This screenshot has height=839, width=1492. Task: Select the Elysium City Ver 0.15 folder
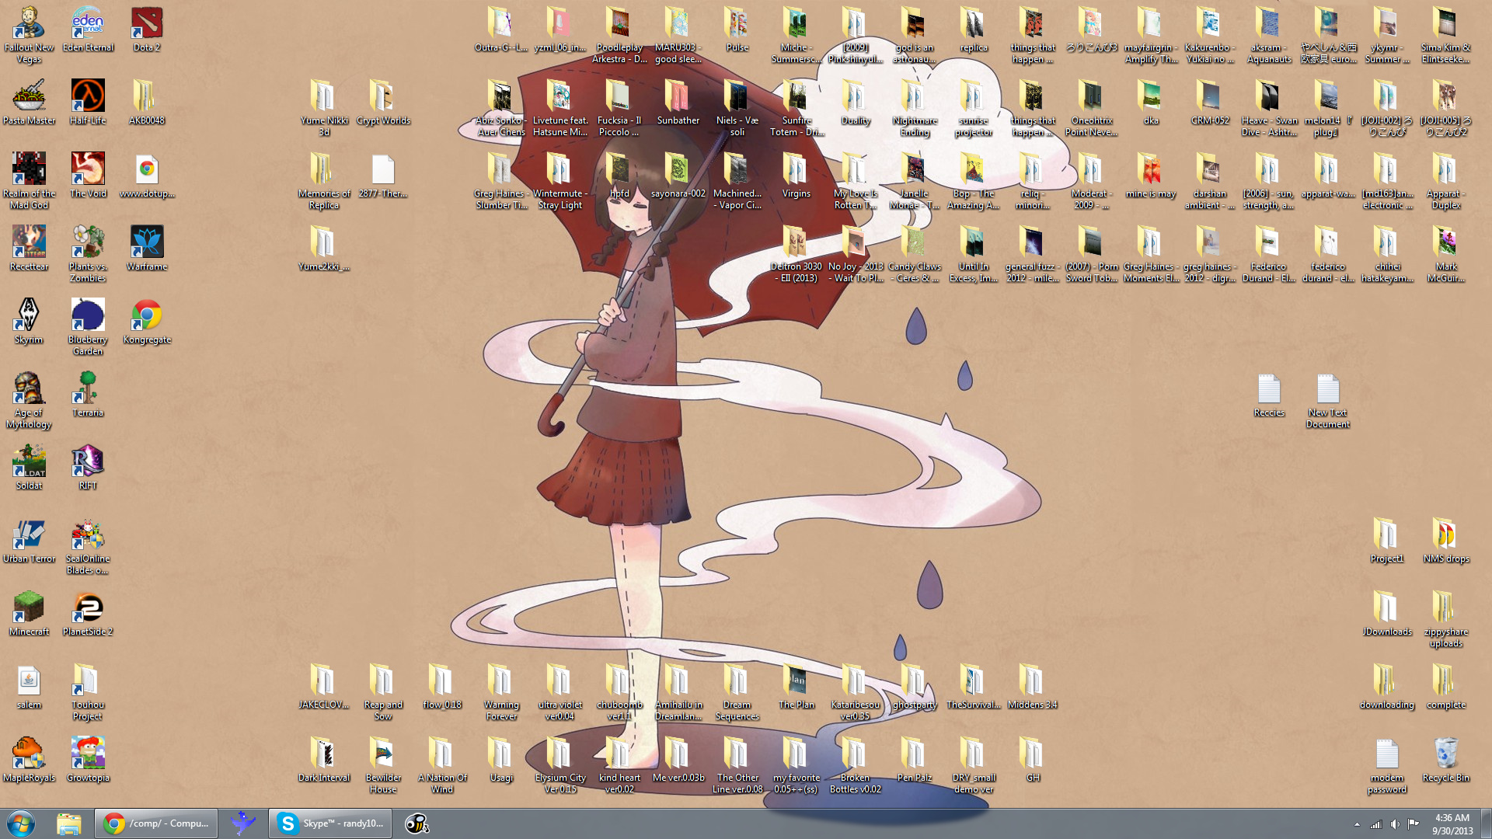560,765
